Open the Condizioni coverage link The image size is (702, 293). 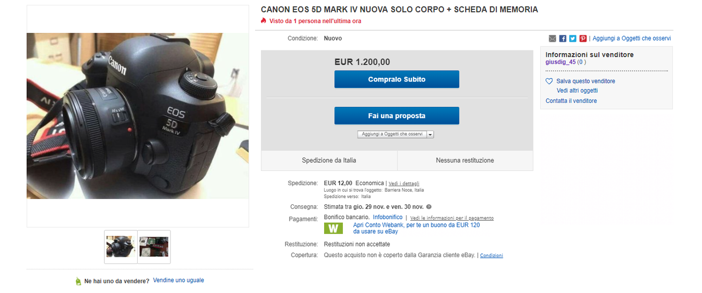pos(491,256)
